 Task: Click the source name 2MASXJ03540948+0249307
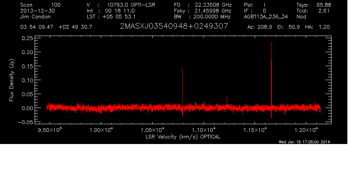point(174,26)
